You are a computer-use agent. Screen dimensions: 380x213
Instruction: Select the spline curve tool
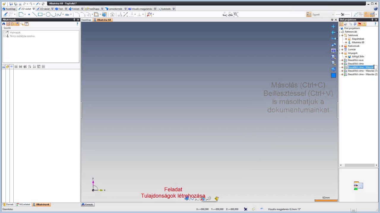(x=59, y=14)
